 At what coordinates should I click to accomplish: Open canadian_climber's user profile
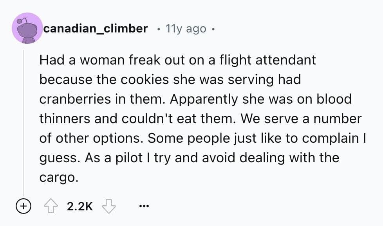[96, 28]
